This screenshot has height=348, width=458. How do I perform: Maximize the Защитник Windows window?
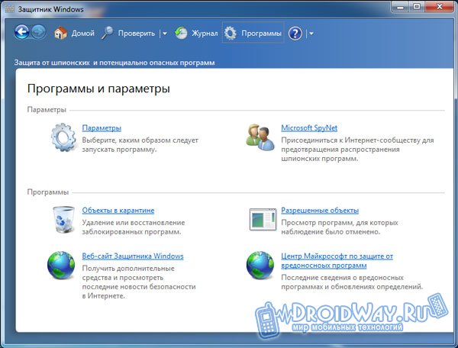click(x=417, y=6)
